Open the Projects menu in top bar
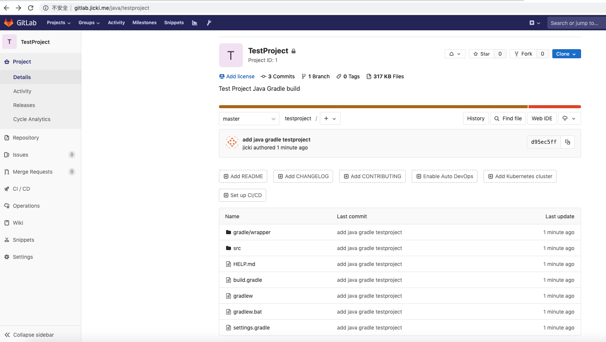This screenshot has height=342, width=606. (58, 23)
